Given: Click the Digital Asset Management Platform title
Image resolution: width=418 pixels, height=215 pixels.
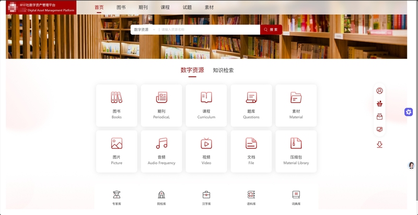Looking at the screenshot, I should (51, 10).
